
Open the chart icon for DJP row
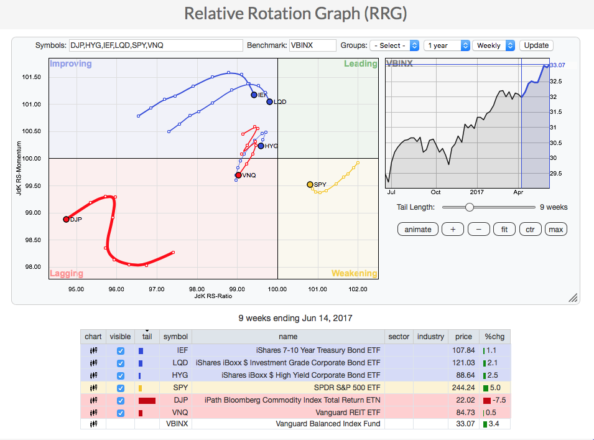pyautogui.click(x=93, y=400)
